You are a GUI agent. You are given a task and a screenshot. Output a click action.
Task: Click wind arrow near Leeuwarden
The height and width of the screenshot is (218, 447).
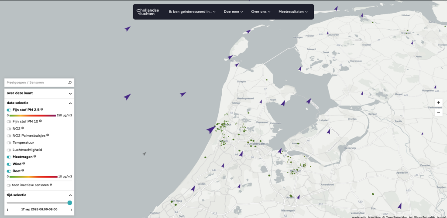click(x=328, y=33)
